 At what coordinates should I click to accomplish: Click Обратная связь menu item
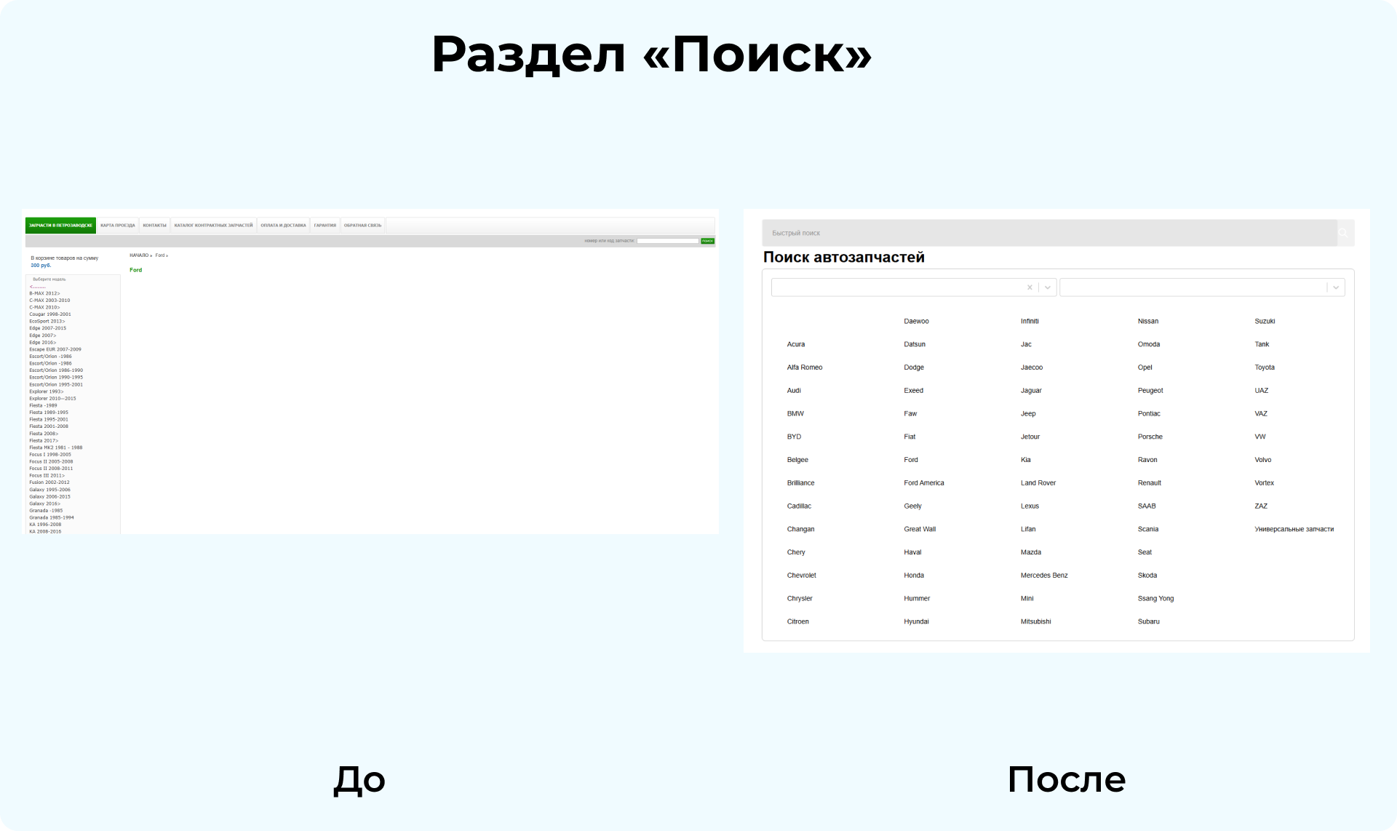[x=362, y=226]
